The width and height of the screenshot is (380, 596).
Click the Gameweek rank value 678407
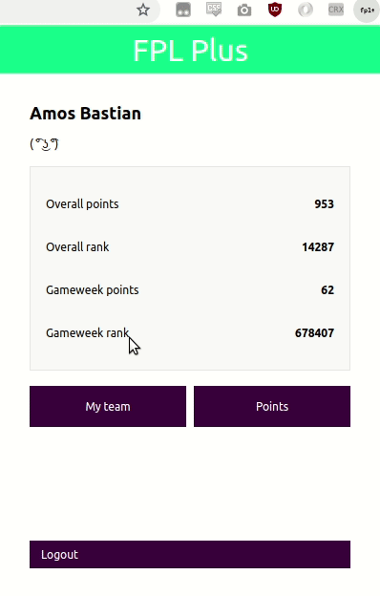(315, 333)
